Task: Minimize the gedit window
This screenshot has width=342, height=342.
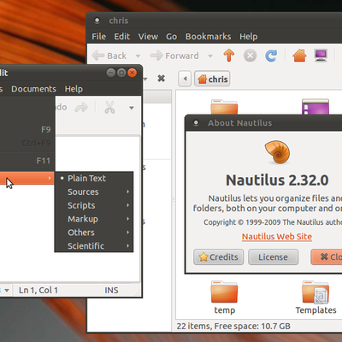Action: pos(111,73)
